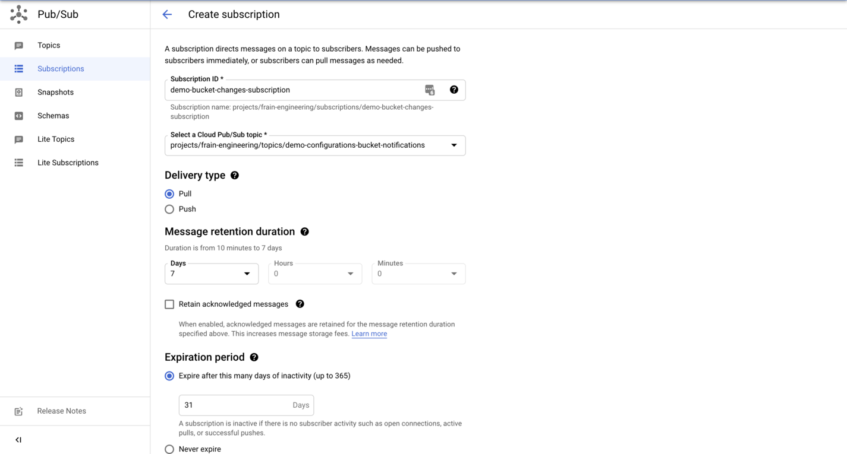This screenshot has width=847, height=454.
Task: Navigate to Lite Topics
Action: pyautogui.click(x=55, y=139)
